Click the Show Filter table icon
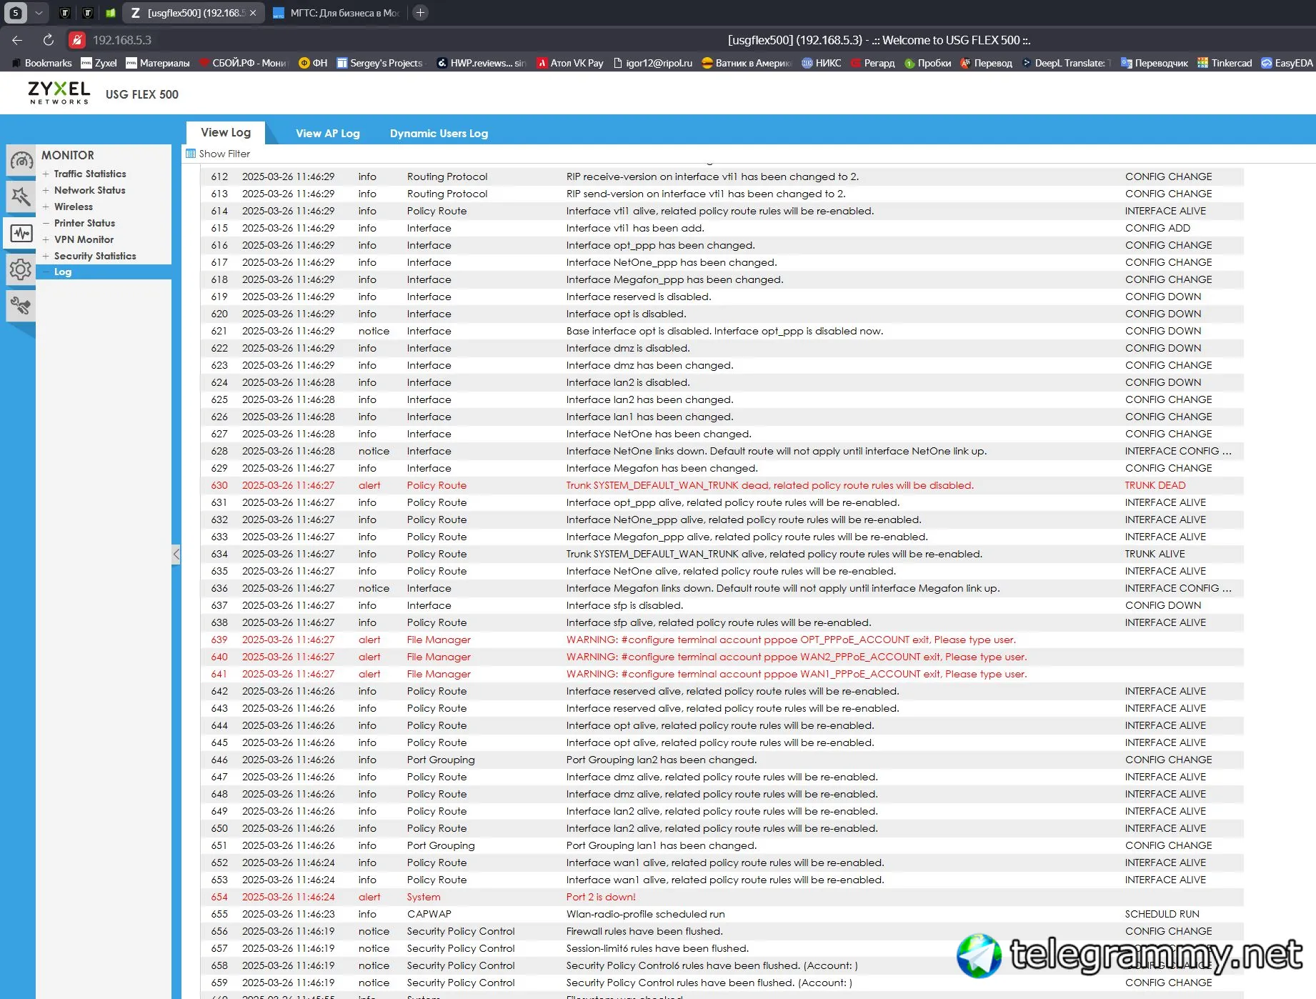The height and width of the screenshot is (999, 1316). 191,153
